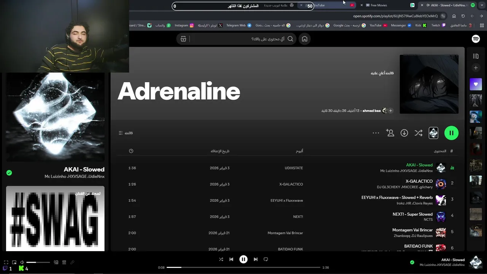Sort by date added column header
Image resolution: width=487 pixels, height=274 pixels.
pyautogui.click(x=220, y=151)
